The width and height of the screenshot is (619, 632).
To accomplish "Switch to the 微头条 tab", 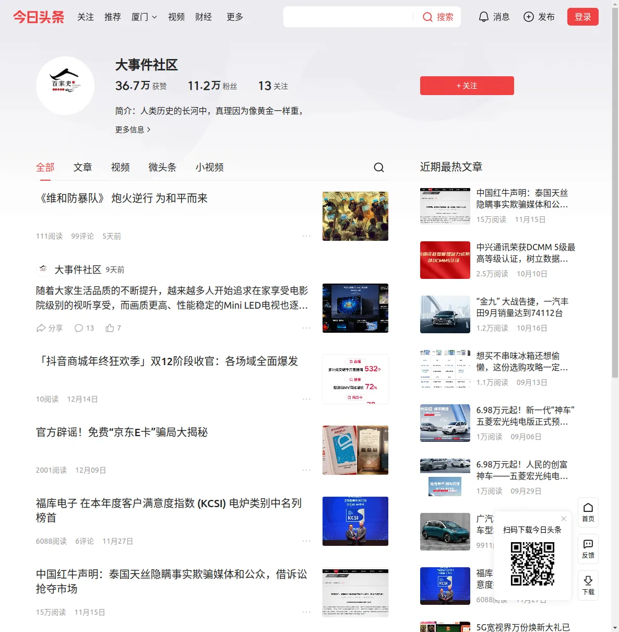I will [162, 167].
